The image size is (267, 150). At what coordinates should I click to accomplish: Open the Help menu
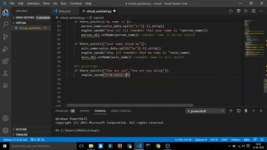[x=88, y=3]
